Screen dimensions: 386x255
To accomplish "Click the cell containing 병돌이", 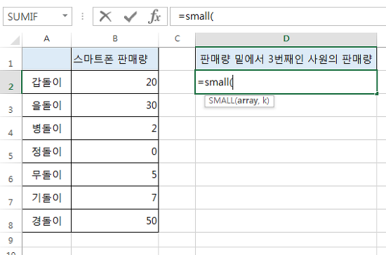I will [x=46, y=128].
